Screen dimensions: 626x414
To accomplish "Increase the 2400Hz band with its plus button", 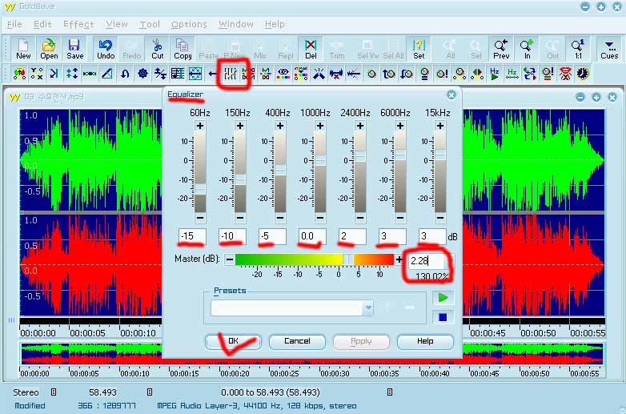I will pyautogui.click(x=360, y=127).
